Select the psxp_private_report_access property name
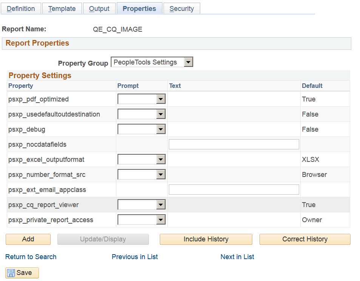 click(x=51, y=220)
